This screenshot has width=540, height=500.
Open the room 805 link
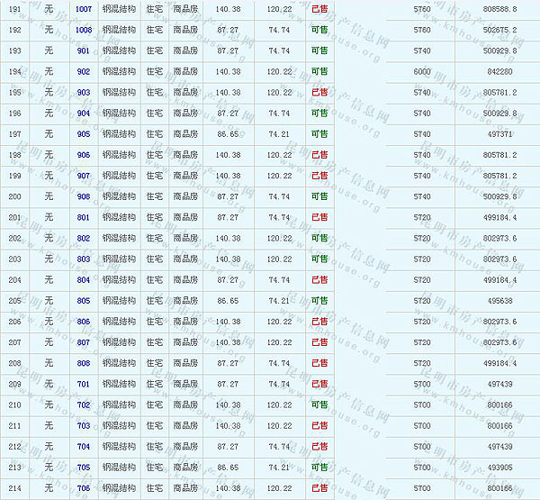point(84,301)
